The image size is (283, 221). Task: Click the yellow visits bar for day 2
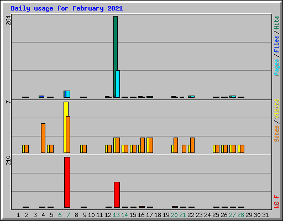pos(23,149)
